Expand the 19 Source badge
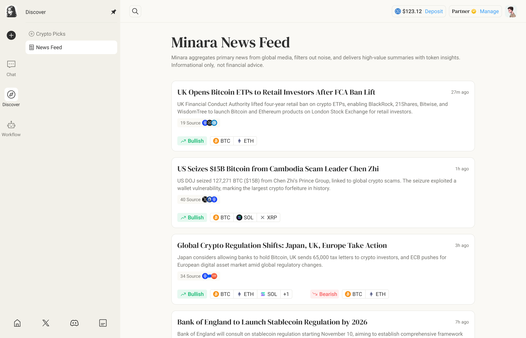 coord(198,123)
